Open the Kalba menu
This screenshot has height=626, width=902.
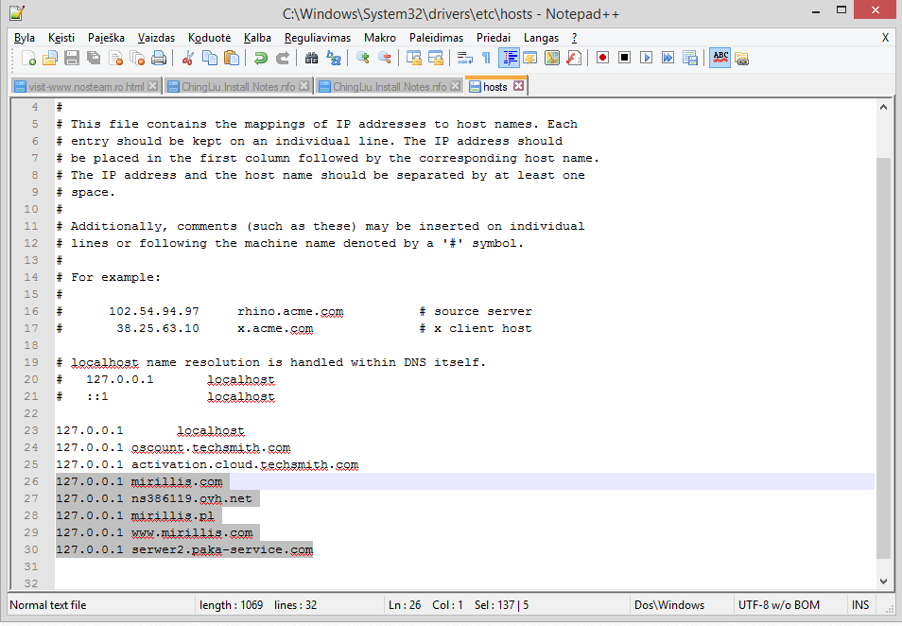(257, 38)
